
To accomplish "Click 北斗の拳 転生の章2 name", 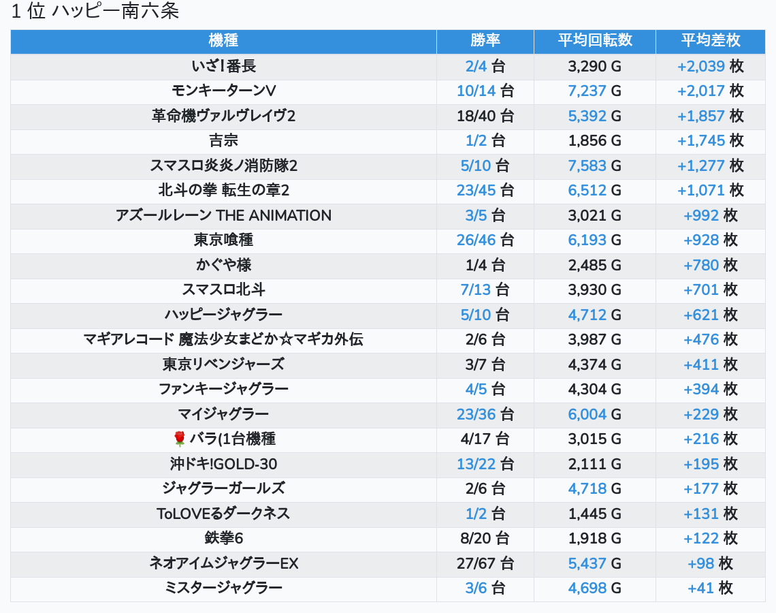I will (x=223, y=191).
